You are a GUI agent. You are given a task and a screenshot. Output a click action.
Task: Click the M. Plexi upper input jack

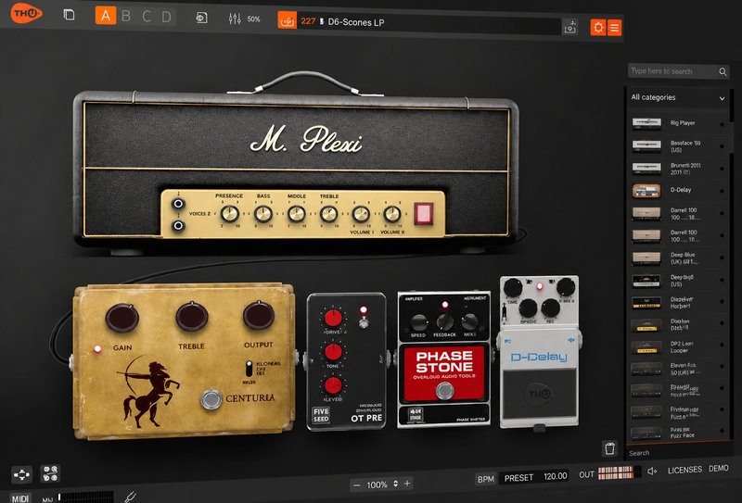coord(178,204)
